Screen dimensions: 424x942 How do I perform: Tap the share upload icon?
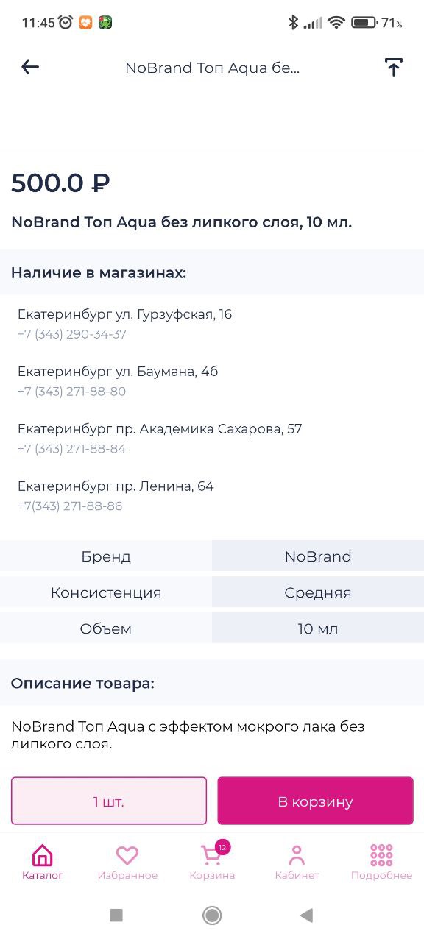[394, 68]
